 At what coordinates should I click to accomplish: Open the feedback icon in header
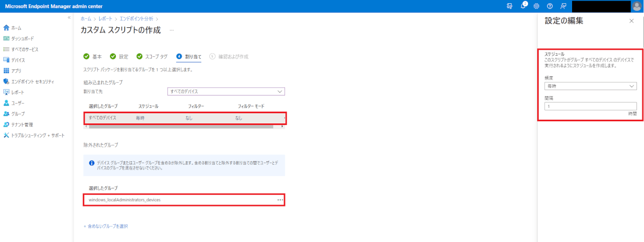coord(563,6)
